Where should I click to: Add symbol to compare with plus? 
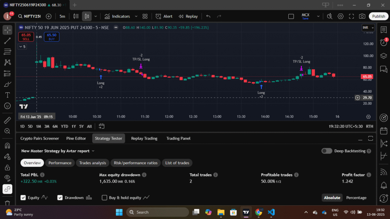pos(49,16)
